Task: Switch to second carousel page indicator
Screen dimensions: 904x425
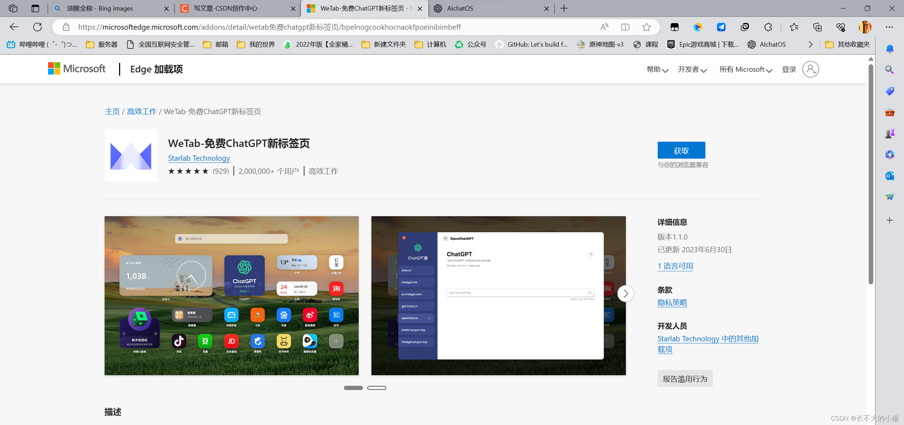Action: tap(376, 388)
